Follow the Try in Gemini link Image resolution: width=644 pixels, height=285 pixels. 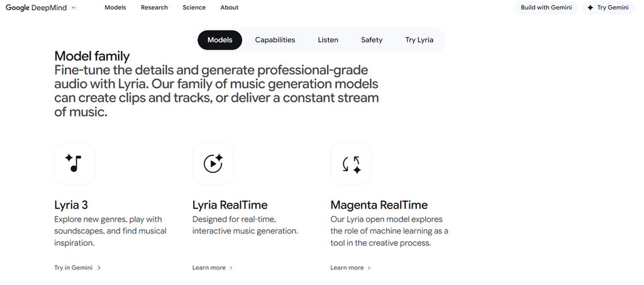tap(77, 268)
